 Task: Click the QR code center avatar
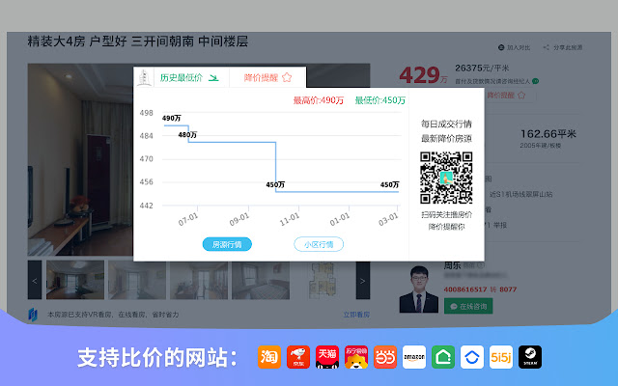pyautogui.click(x=446, y=178)
